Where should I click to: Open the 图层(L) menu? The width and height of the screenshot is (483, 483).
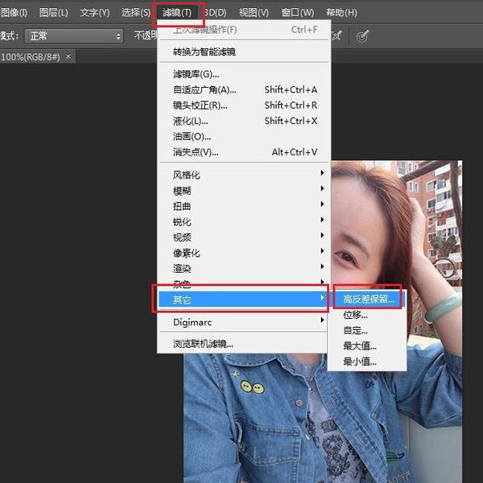click(53, 13)
